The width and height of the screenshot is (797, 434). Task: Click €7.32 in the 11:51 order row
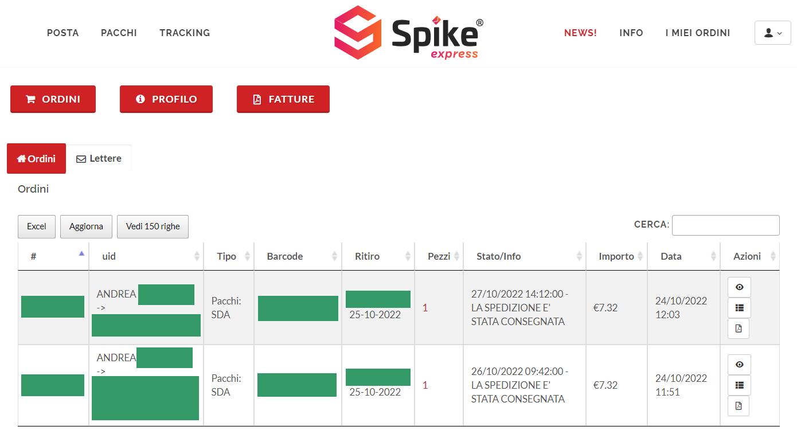605,385
